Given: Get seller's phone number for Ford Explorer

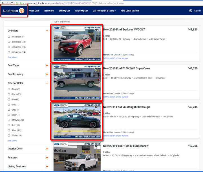Looking at the screenshot, I should [x=116, y=58].
